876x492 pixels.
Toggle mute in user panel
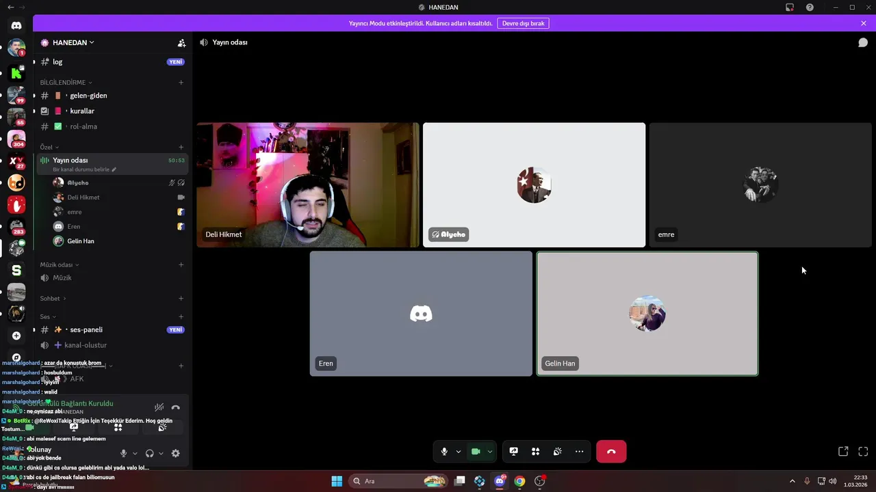click(124, 453)
